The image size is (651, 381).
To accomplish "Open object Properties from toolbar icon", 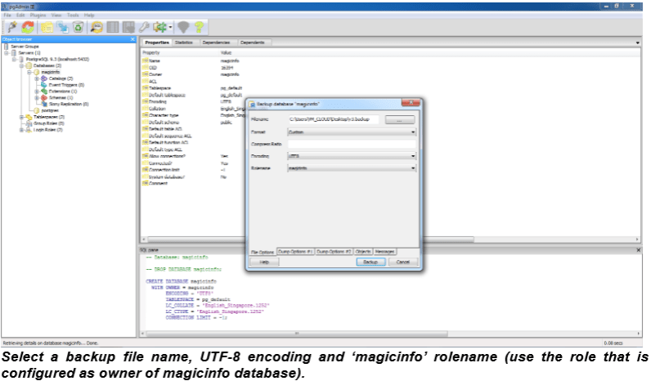I will pyautogui.click(x=47, y=28).
